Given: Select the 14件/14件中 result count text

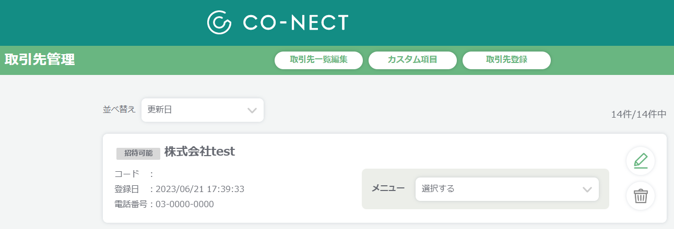Looking at the screenshot, I should click(x=638, y=115).
